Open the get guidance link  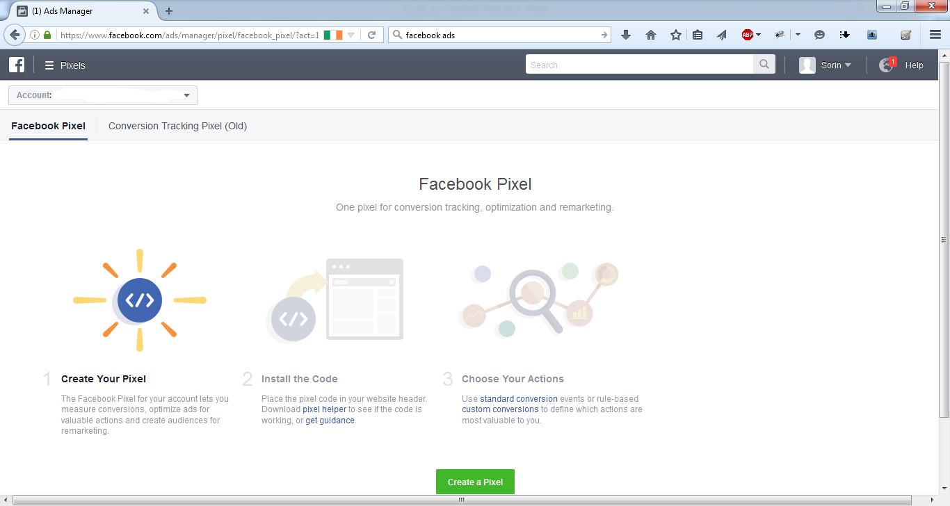pos(330,421)
